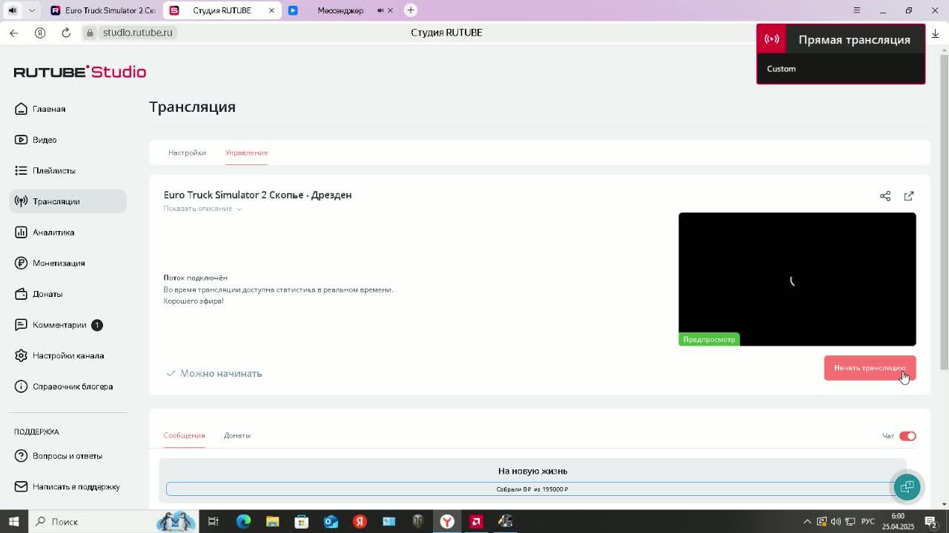Click Написать в поддержку
The height and width of the screenshot is (533, 949).
pos(67,486)
